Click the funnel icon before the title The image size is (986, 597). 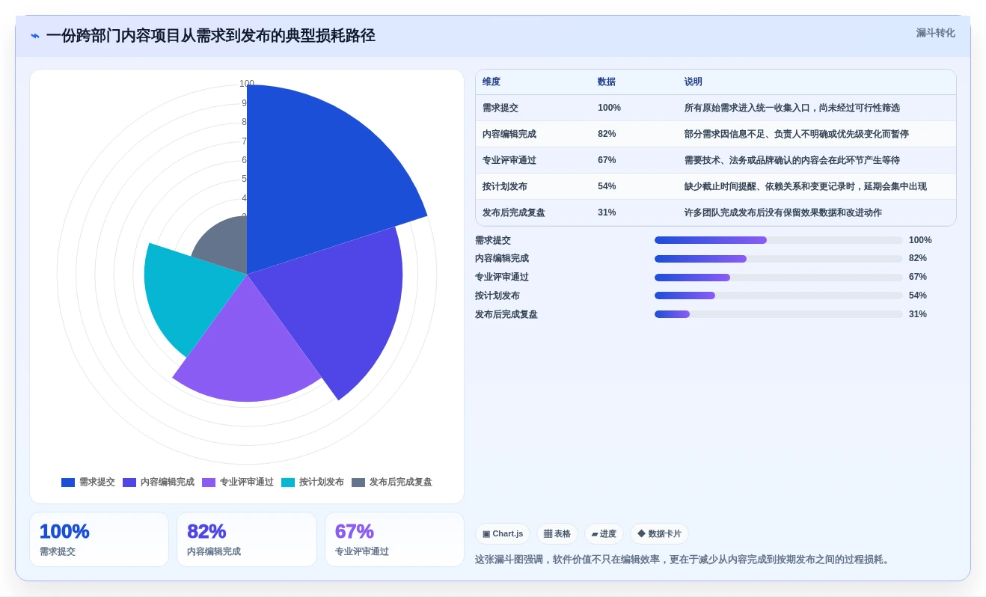35,36
